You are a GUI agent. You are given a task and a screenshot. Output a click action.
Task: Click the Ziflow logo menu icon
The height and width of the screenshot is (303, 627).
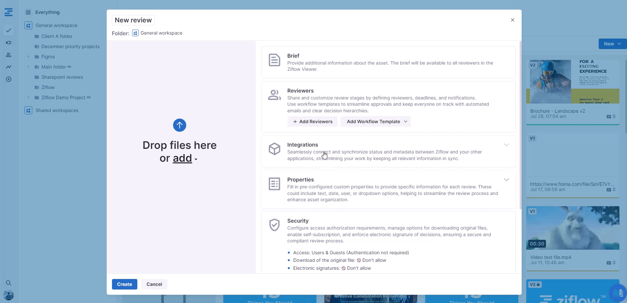[9, 13]
